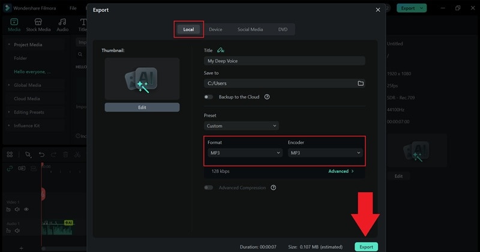Open the Encoder MP3 dropdown
Viewport: 480px width, 252px height.
click(x=325, y=153)
